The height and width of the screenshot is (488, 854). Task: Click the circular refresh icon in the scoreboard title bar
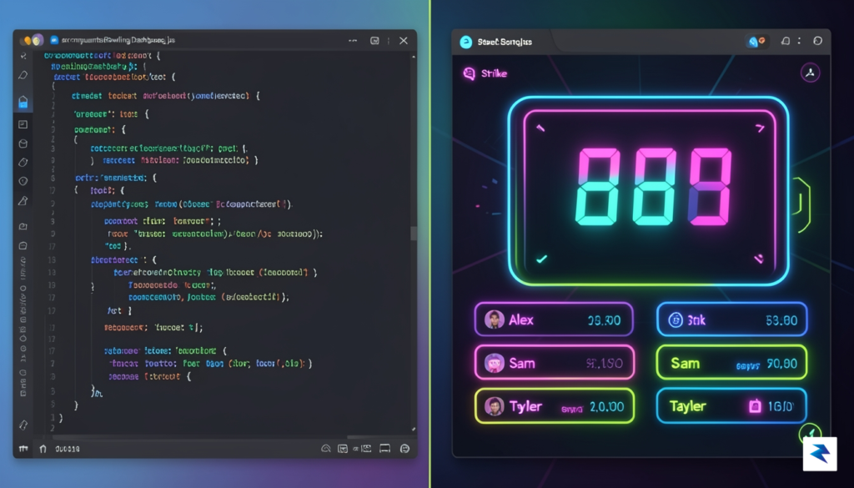[x=817, y=41]
